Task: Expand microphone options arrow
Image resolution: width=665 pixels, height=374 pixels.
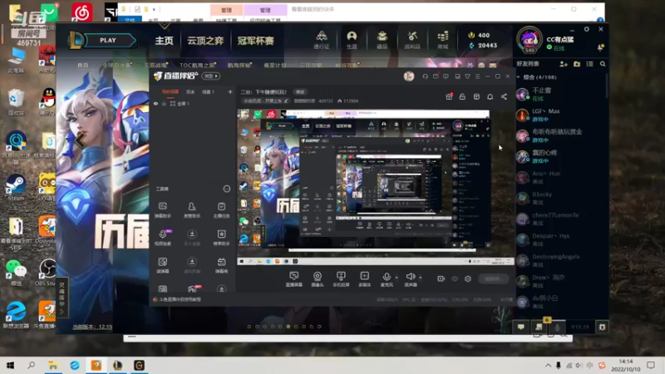Action: [x=397, y=278]
